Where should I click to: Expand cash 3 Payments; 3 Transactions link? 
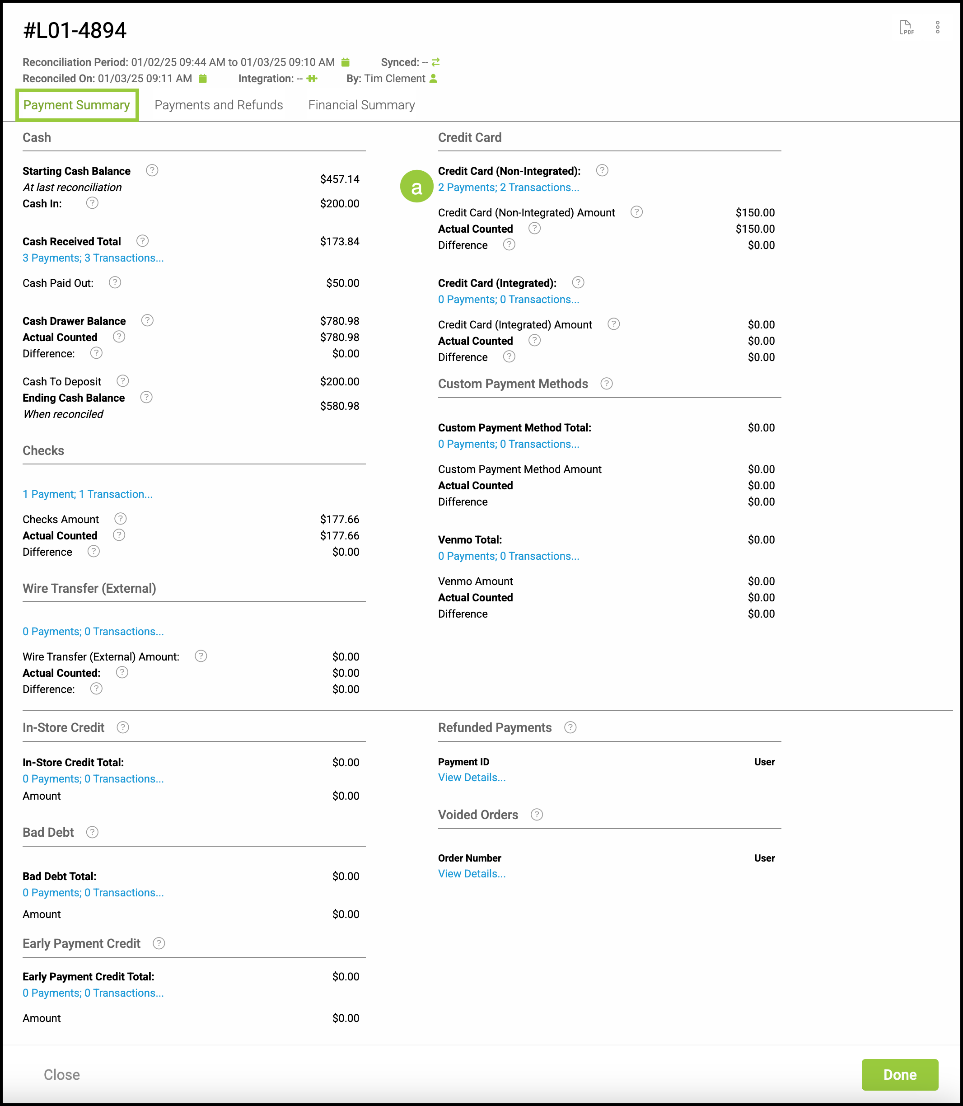93,258
